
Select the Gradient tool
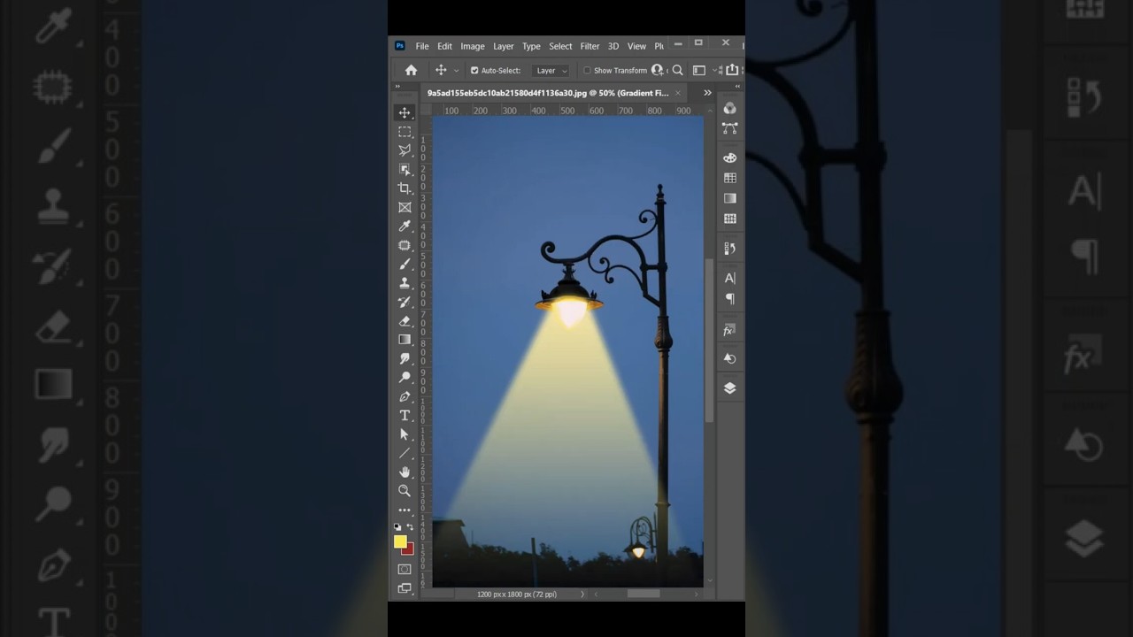pyautogui.click(x=405, y=340)
